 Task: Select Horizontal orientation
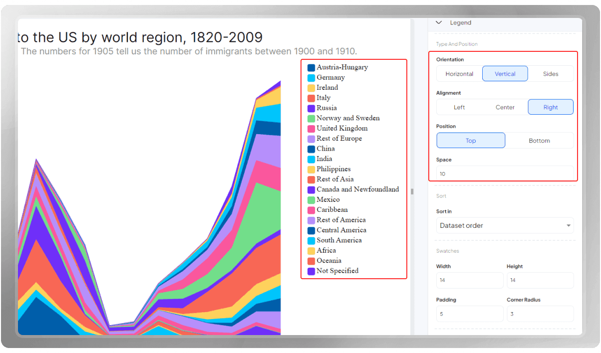(459, 74)
